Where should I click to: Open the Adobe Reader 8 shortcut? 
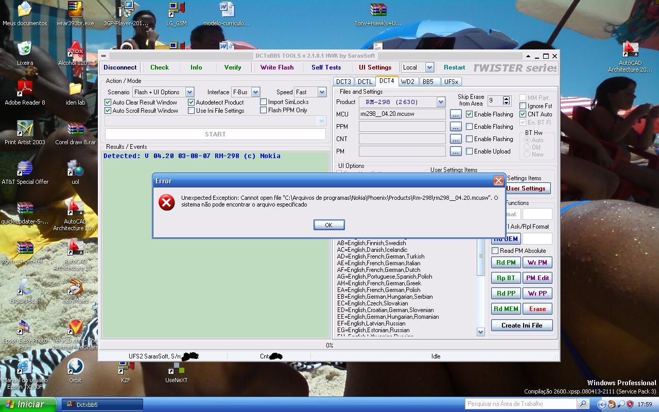pyautogui.click(x=25, y=93)
